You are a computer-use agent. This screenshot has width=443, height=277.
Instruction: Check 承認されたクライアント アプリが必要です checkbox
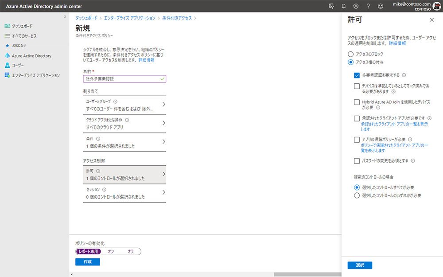pos(357,118)
